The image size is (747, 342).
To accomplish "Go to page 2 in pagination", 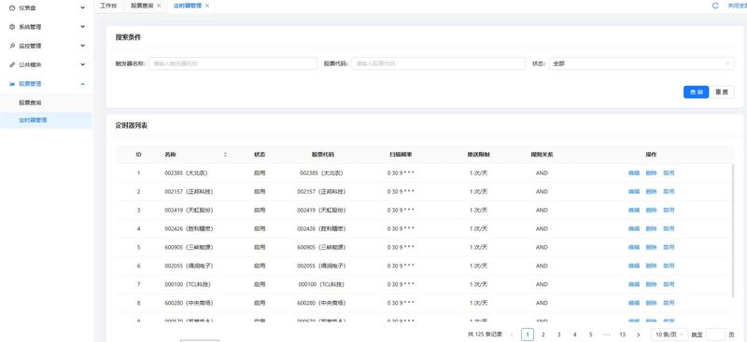I will pyautogui.click(x=543, y=335).
